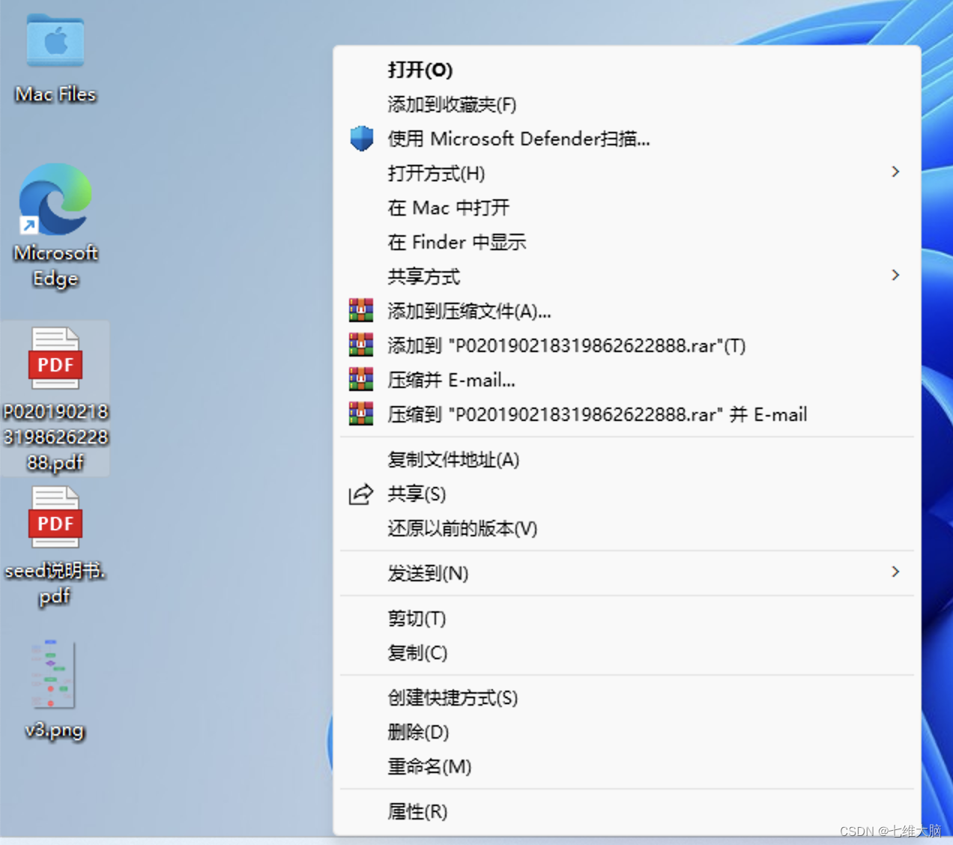Choose 剪切(T) to cut the file
Image resolution: width=953 pixels, height=845 pixels.
[627, 618]
